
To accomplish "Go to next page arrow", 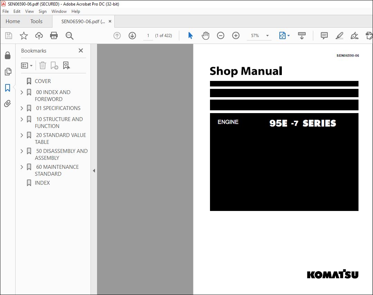I will (132, 36).
